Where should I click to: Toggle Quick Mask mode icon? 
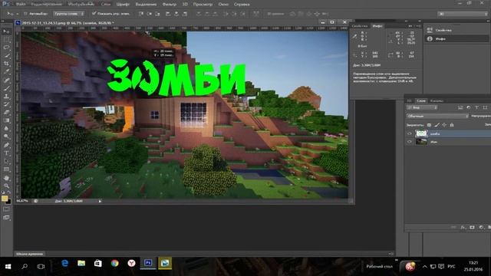coord(6,209)
